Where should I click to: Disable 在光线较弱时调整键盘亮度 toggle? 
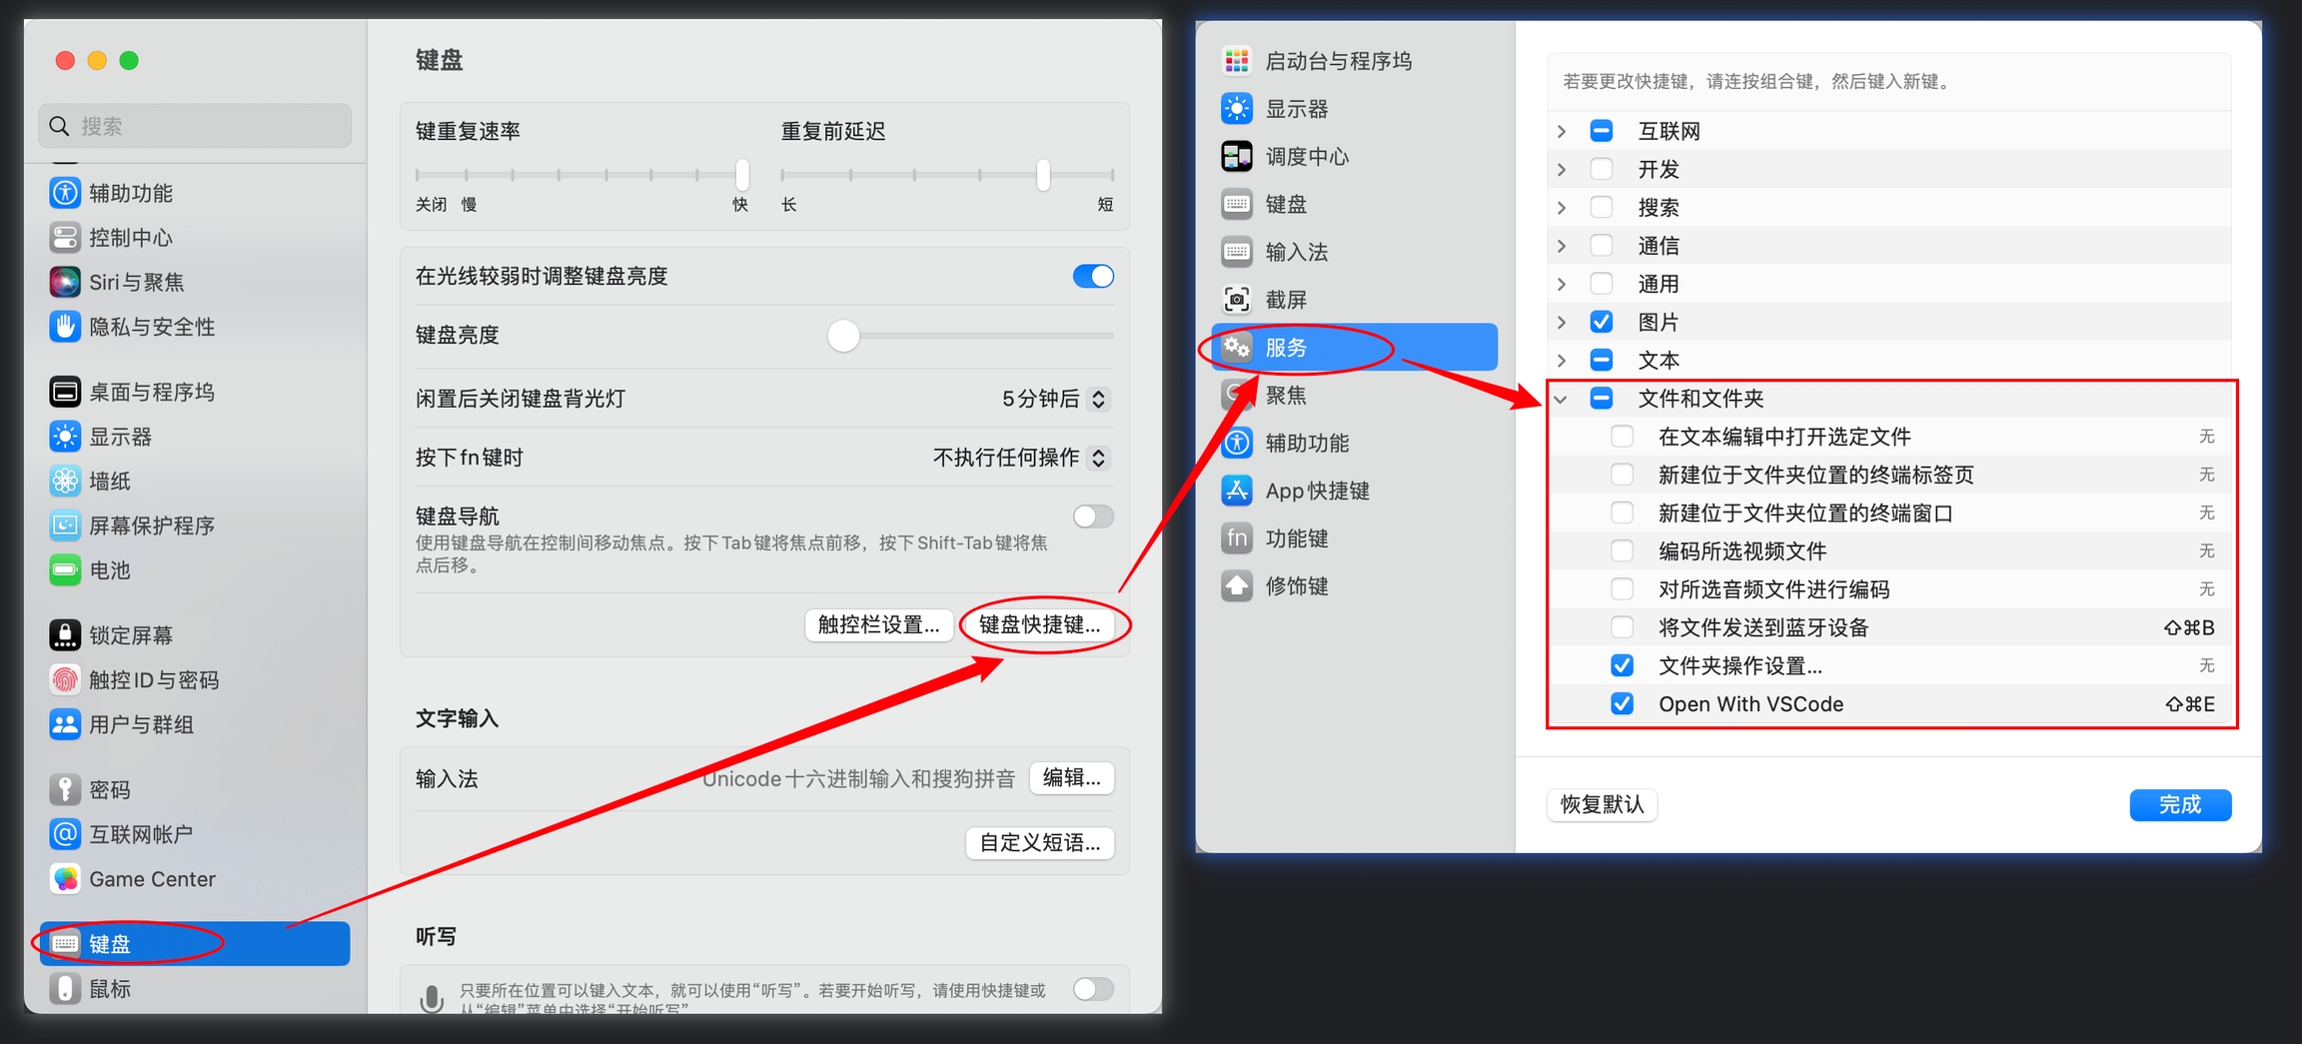(x=1092, y=277)
